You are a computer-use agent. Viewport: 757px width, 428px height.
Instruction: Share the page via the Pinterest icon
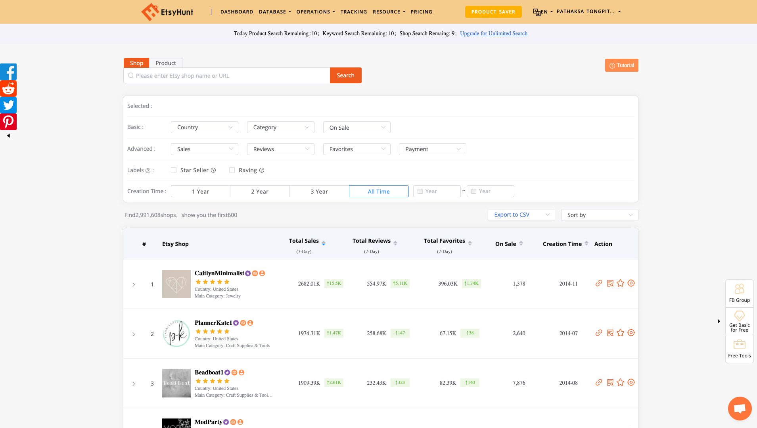(x=8, y=121)
